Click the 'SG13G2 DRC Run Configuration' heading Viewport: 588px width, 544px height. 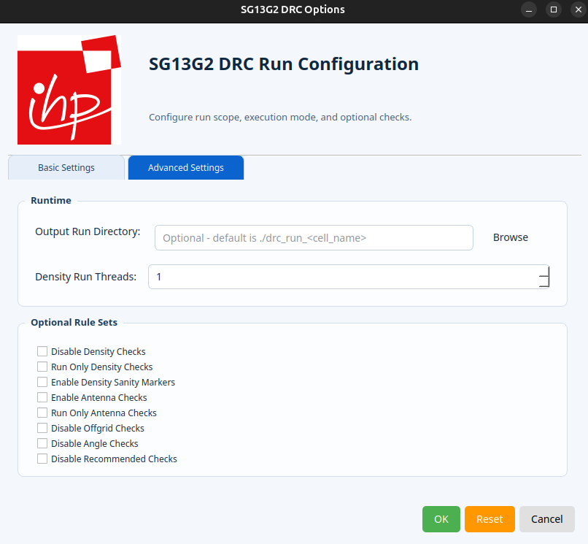[x=284, y=64]
